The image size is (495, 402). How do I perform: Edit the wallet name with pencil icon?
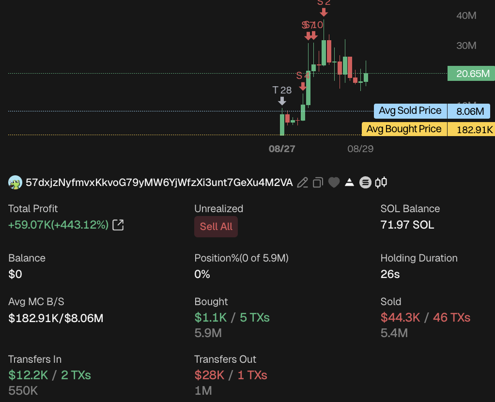pos(302,183)
